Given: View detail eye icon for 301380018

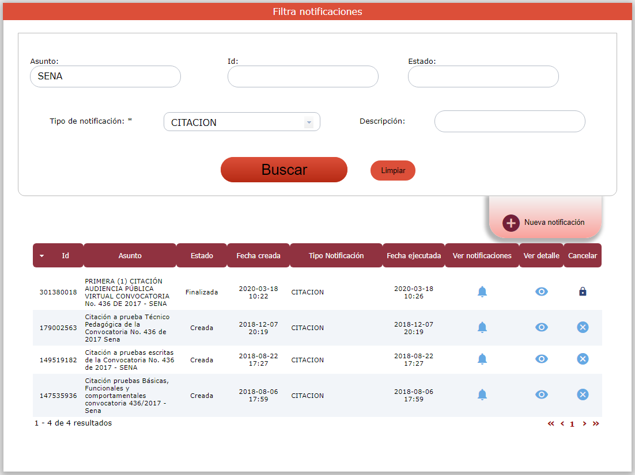Looking at the screenshot, I should point(541,292).
